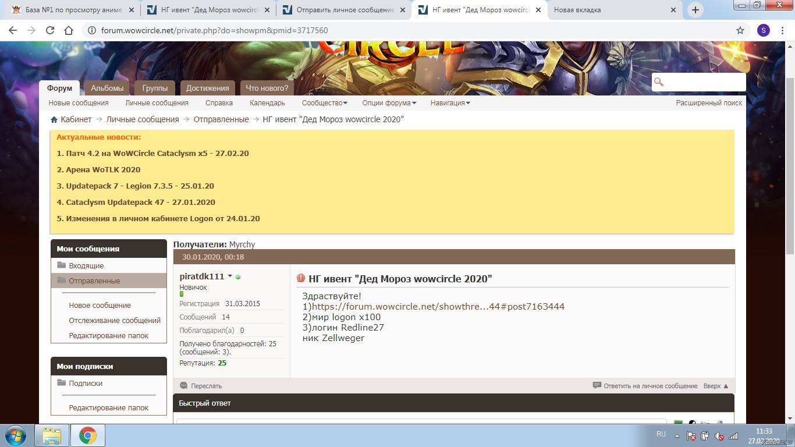Click the Отправленные folder icon
The width and height of the screenshot is (795, 447).
[x=62, y=281]
